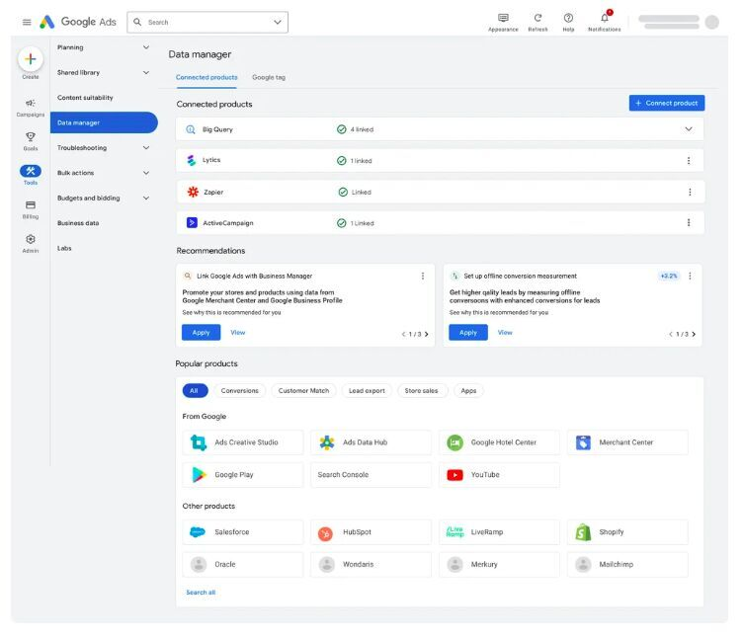Open the search bar dropdown arrow
The width and height of the screenshot is (743, 639).
pos(278,23)
